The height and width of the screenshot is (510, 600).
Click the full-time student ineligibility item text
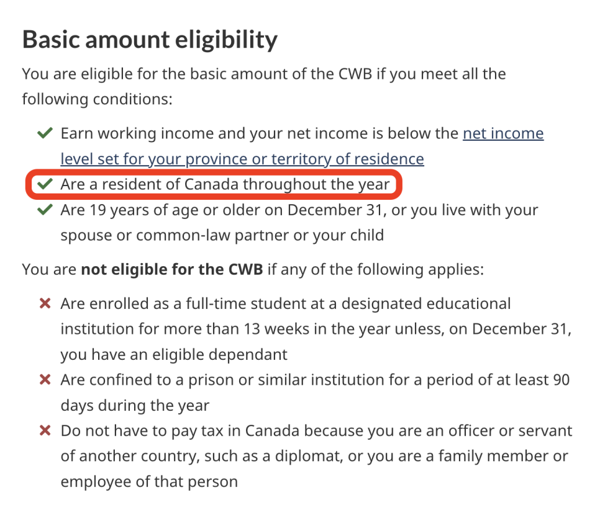pyautogui.click(x=316, y=329)
